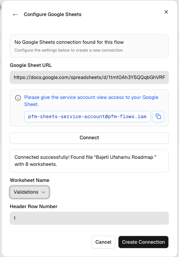The image size is (179, 257).
Task: Click the 'Please give the service account view access' text
Action: pyautogui.click(x=91, y=101)
